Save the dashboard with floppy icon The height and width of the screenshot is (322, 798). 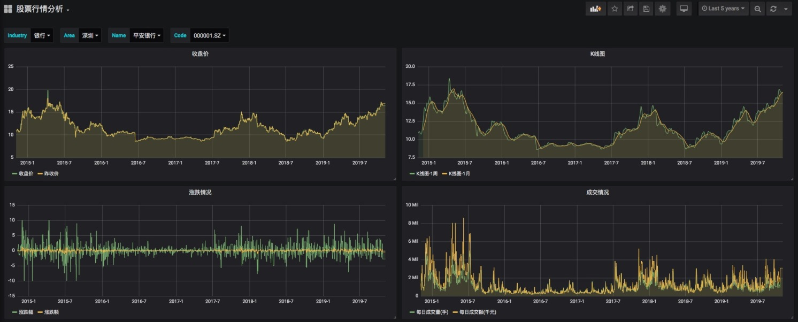[x=646, y=9]
